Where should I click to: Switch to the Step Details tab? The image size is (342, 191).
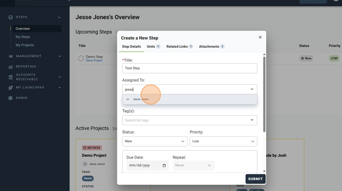coord(131,46)
